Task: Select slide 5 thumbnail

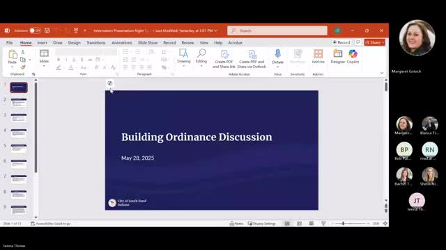Action: (19, 149)
